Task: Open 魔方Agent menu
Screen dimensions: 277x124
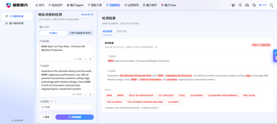Action: (x=75, y=5)
